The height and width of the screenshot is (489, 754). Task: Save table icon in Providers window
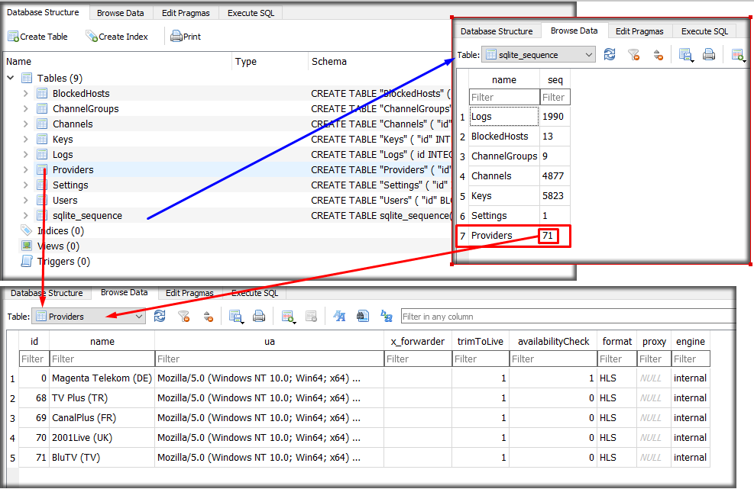point(235,316)
